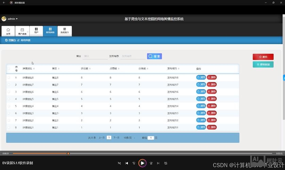
Task: Click the red delete button for 发布城市4 row
Action: [212, 106]
